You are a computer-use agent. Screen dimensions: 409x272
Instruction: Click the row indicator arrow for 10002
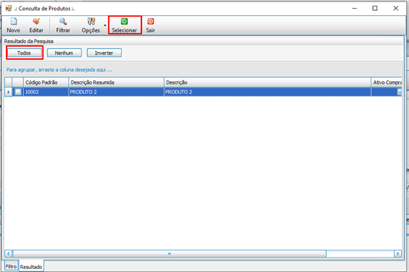click(x=9, y=92)
